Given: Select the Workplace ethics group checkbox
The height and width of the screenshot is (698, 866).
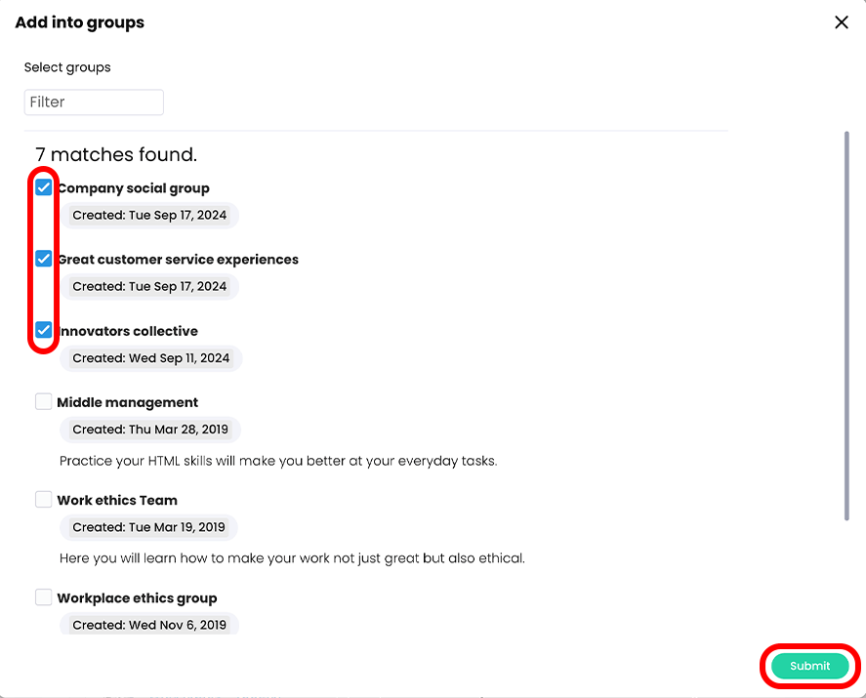Looking at the screenshot, I should pos(44,596).
